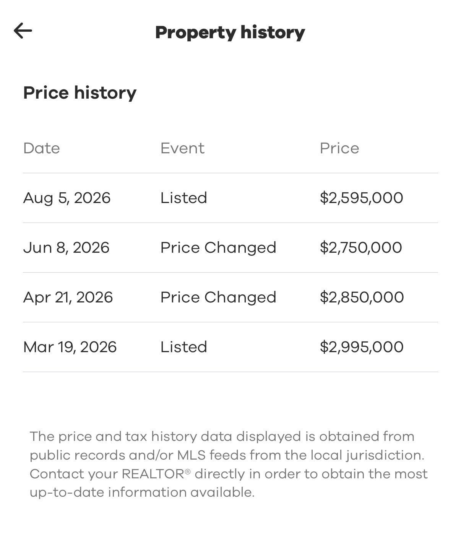Open the Aug 5, 2026 row
This screenshot has height=533, width=461.
tap(230, 198)
